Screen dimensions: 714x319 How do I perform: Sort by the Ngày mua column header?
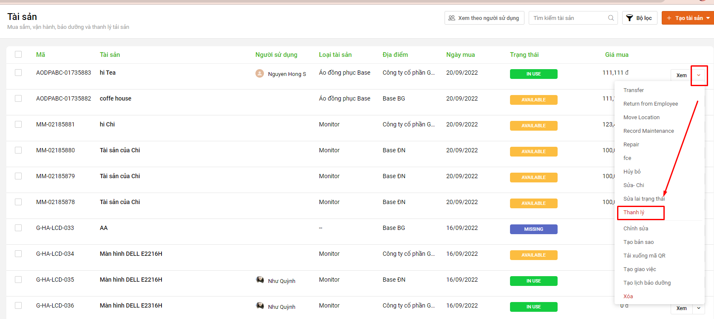point(461,55)
